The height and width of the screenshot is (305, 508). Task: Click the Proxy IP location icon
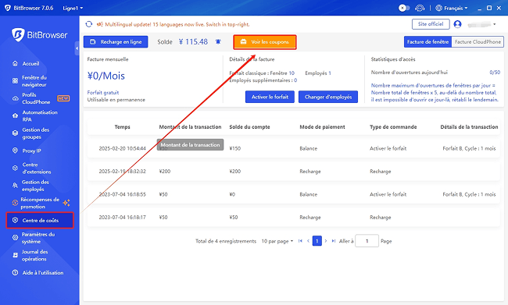click(x=15, y=151)
